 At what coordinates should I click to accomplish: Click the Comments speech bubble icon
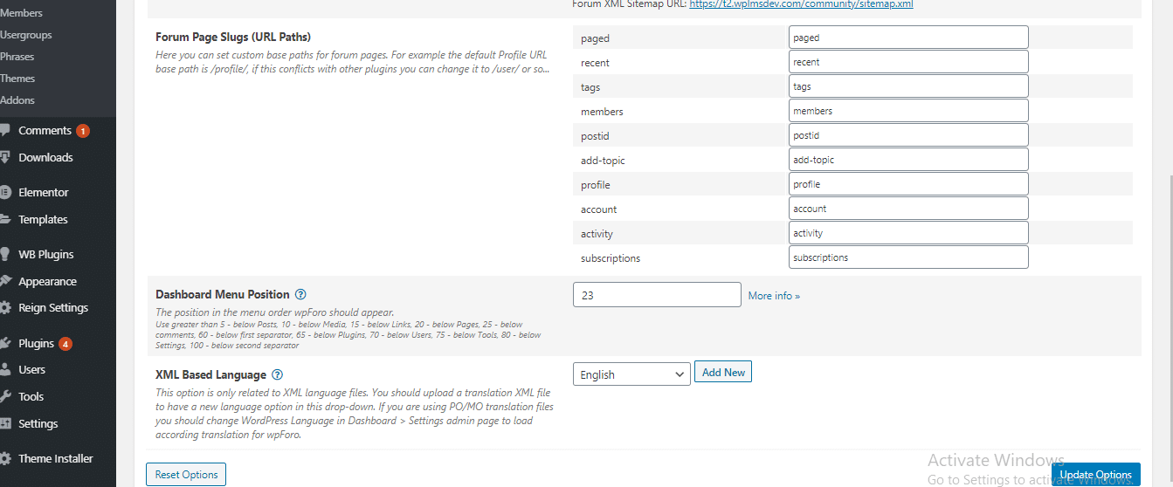coord(5,130)
